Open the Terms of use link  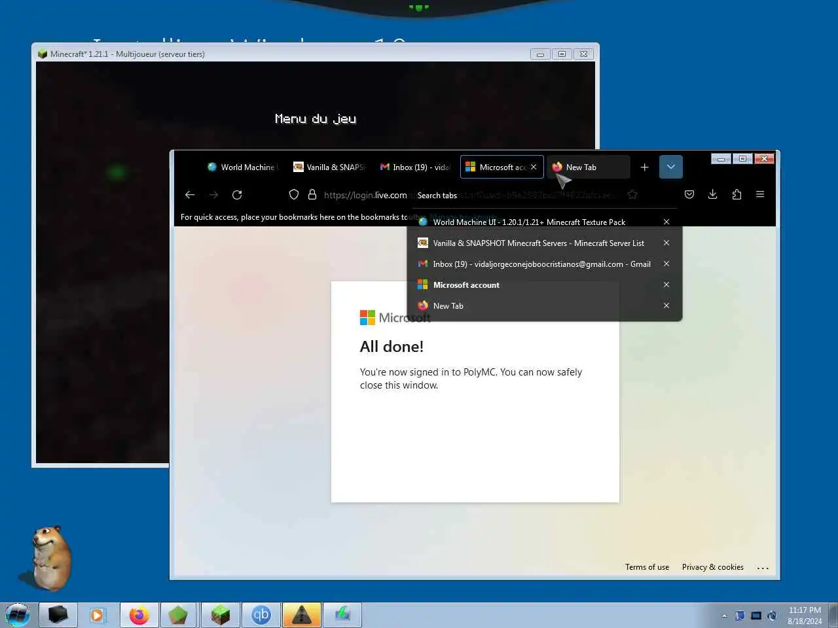(x=647, y=567)
